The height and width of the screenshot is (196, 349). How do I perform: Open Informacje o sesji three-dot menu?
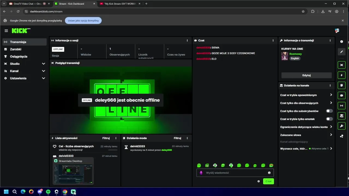[x=187, y=41]
